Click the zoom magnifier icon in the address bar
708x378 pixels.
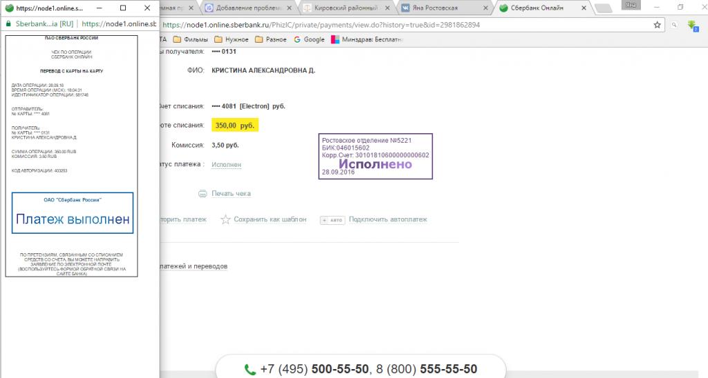pos(674,26)
